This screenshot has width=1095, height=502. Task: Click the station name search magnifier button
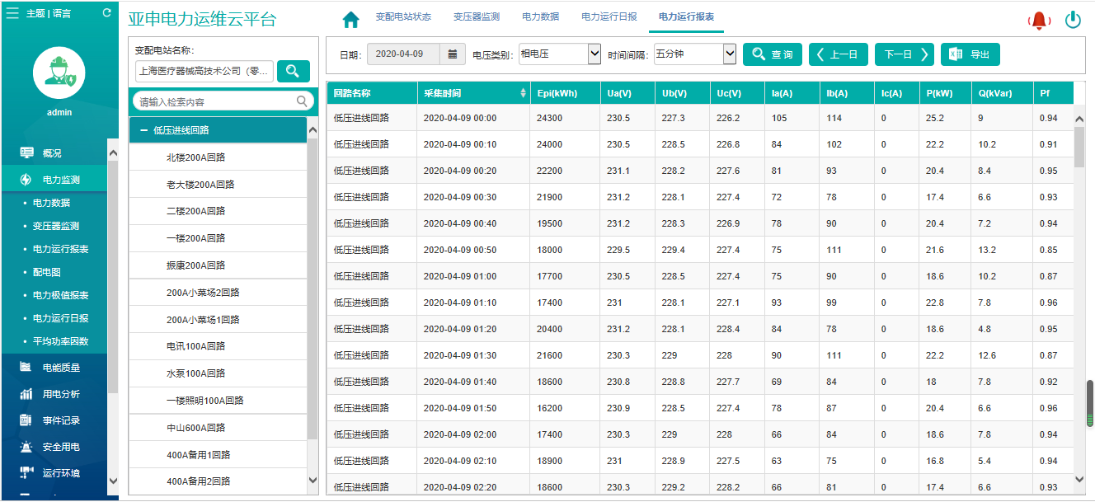pos(293,72)
